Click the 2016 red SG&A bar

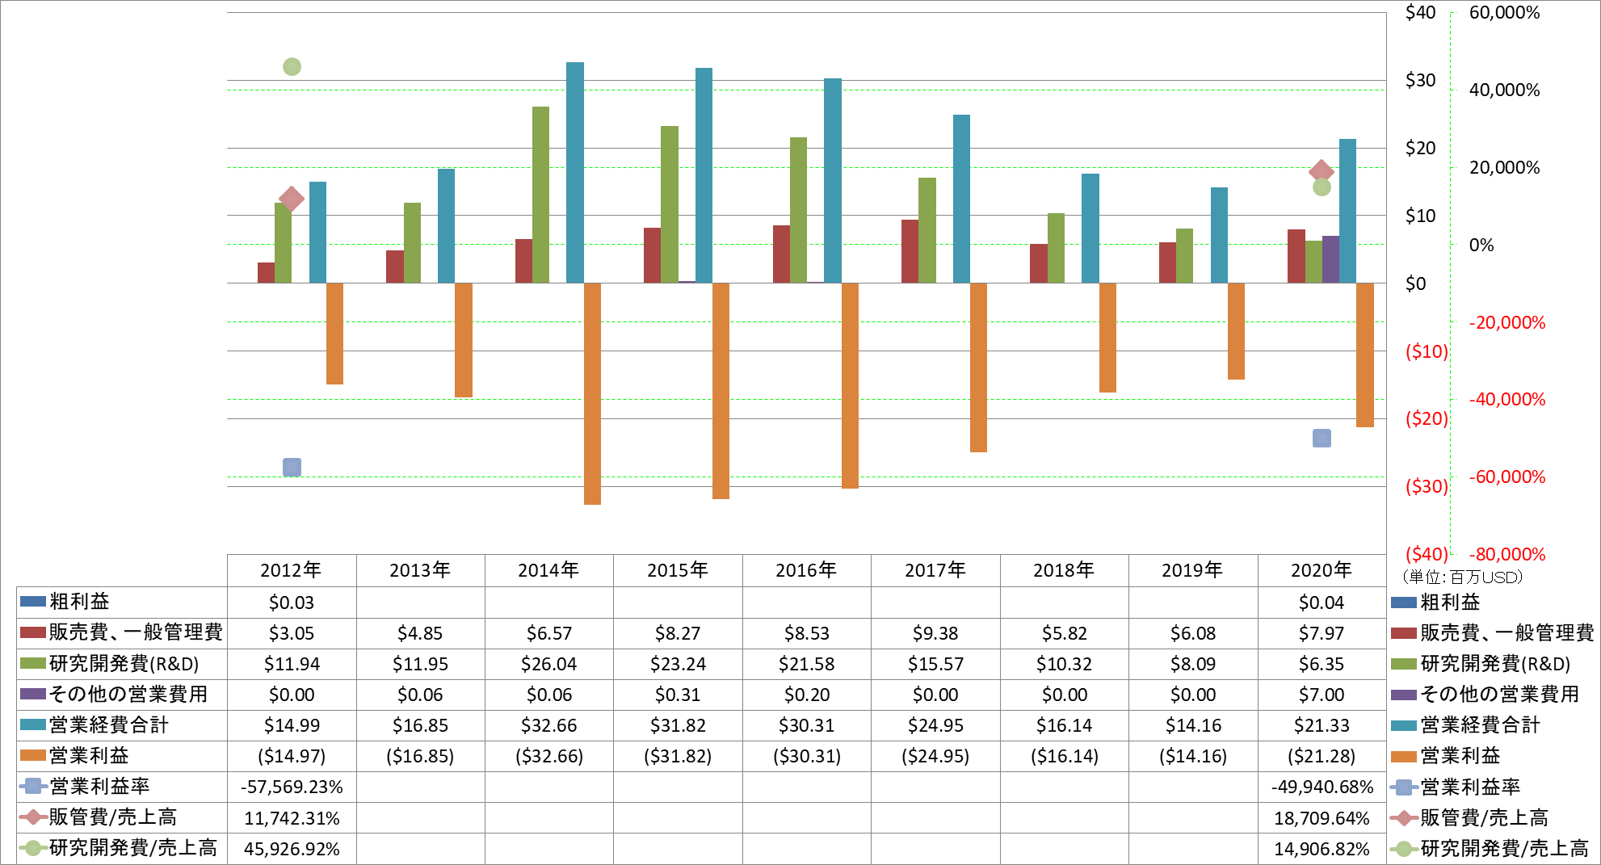point(781,254)
